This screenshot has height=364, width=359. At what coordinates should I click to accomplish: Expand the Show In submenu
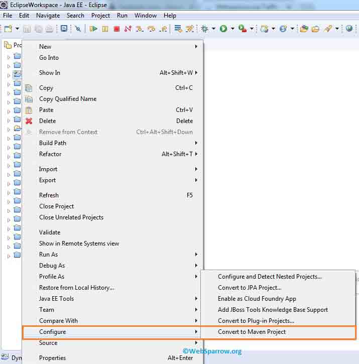click(112, 73)
